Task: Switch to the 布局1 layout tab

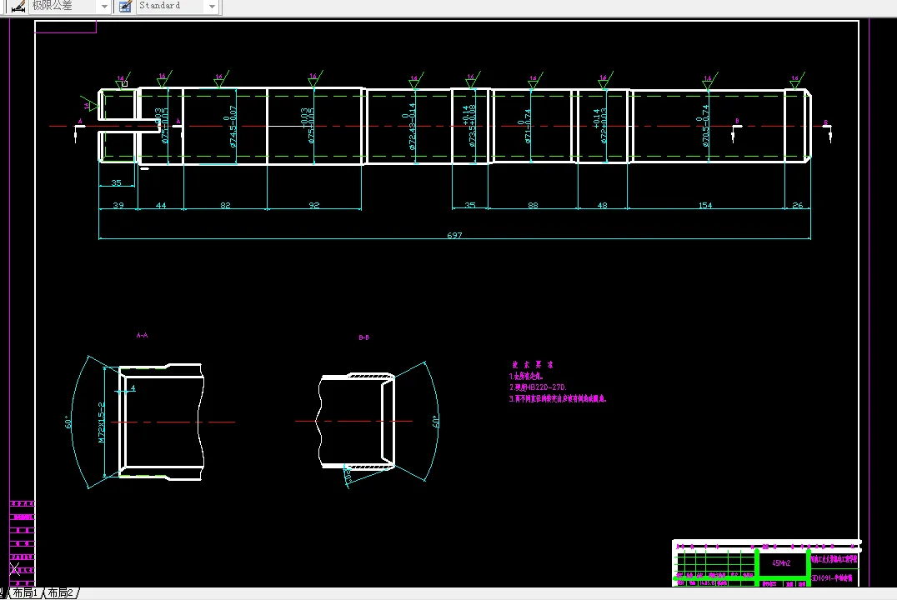Action: click(x=26, y=593)
